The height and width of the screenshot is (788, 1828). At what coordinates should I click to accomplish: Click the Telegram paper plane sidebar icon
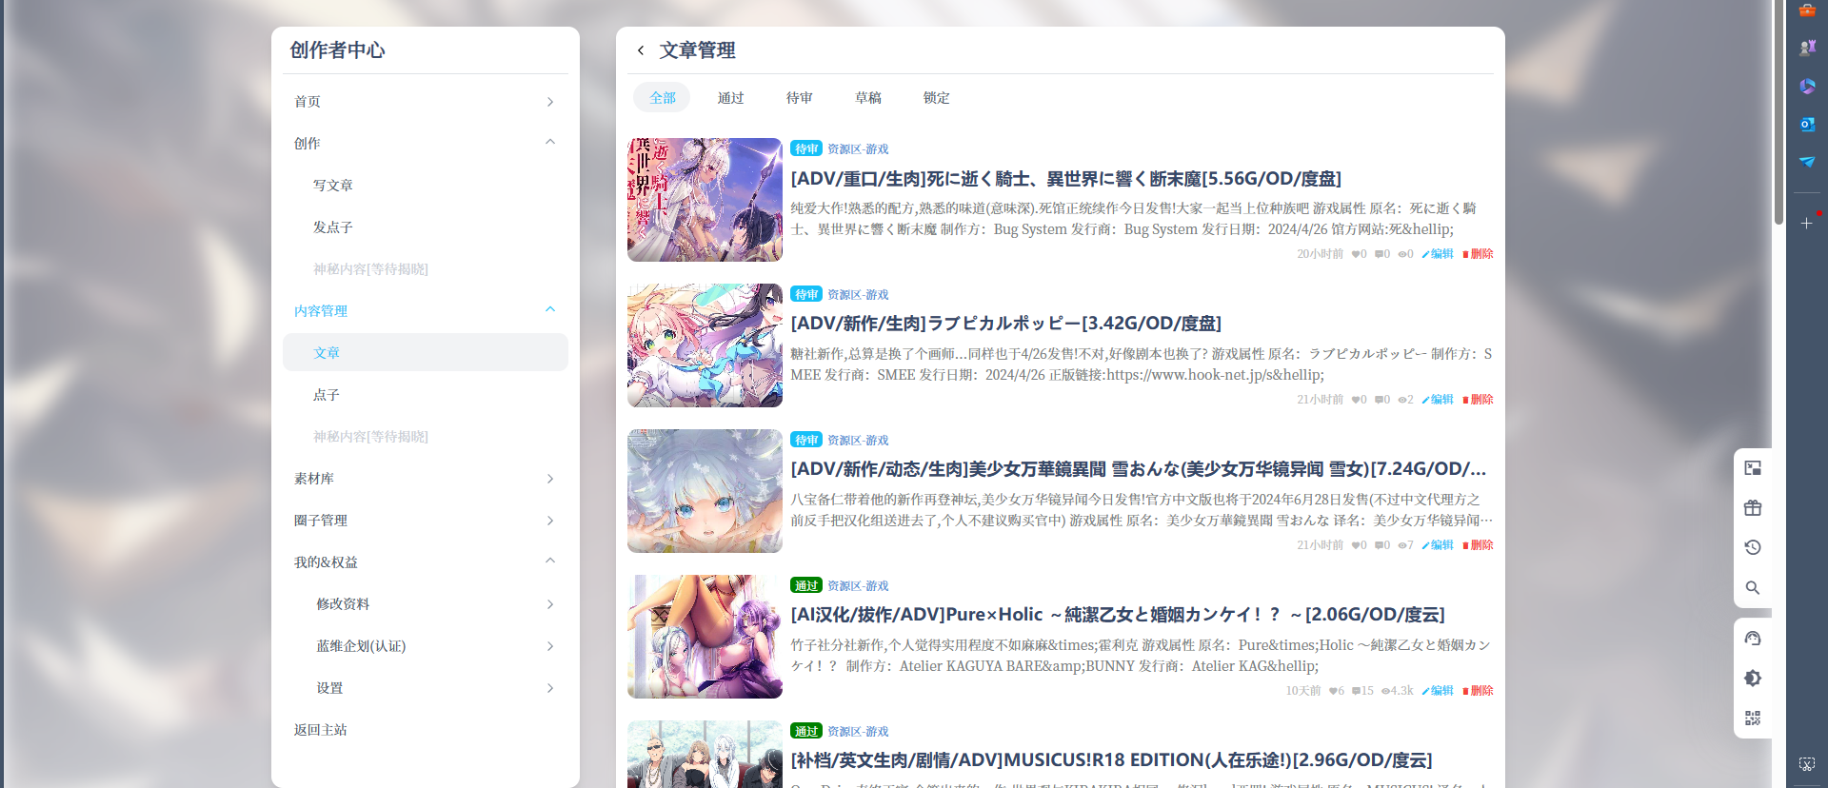pos(1806,162)
